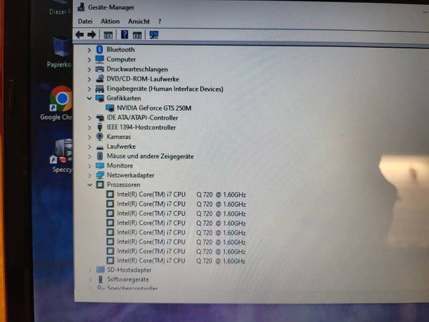
Task: Open the Ansicht menu
Action: click(139, 21)
